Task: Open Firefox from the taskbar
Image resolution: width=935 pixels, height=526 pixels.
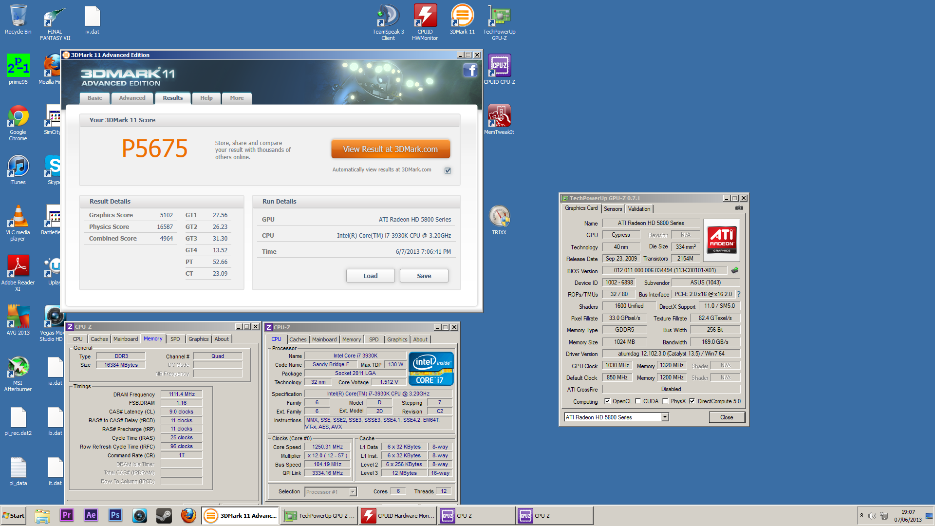Action: point(188,515)
